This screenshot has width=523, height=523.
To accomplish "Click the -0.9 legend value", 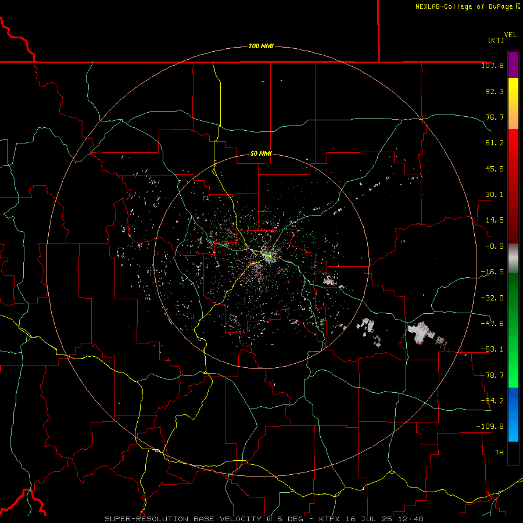I will tap(495, 246).
